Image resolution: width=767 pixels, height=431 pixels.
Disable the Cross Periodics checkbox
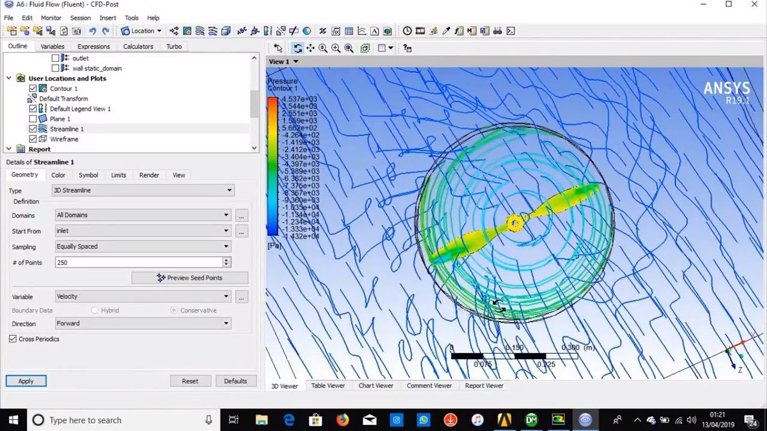click(13, 339)
